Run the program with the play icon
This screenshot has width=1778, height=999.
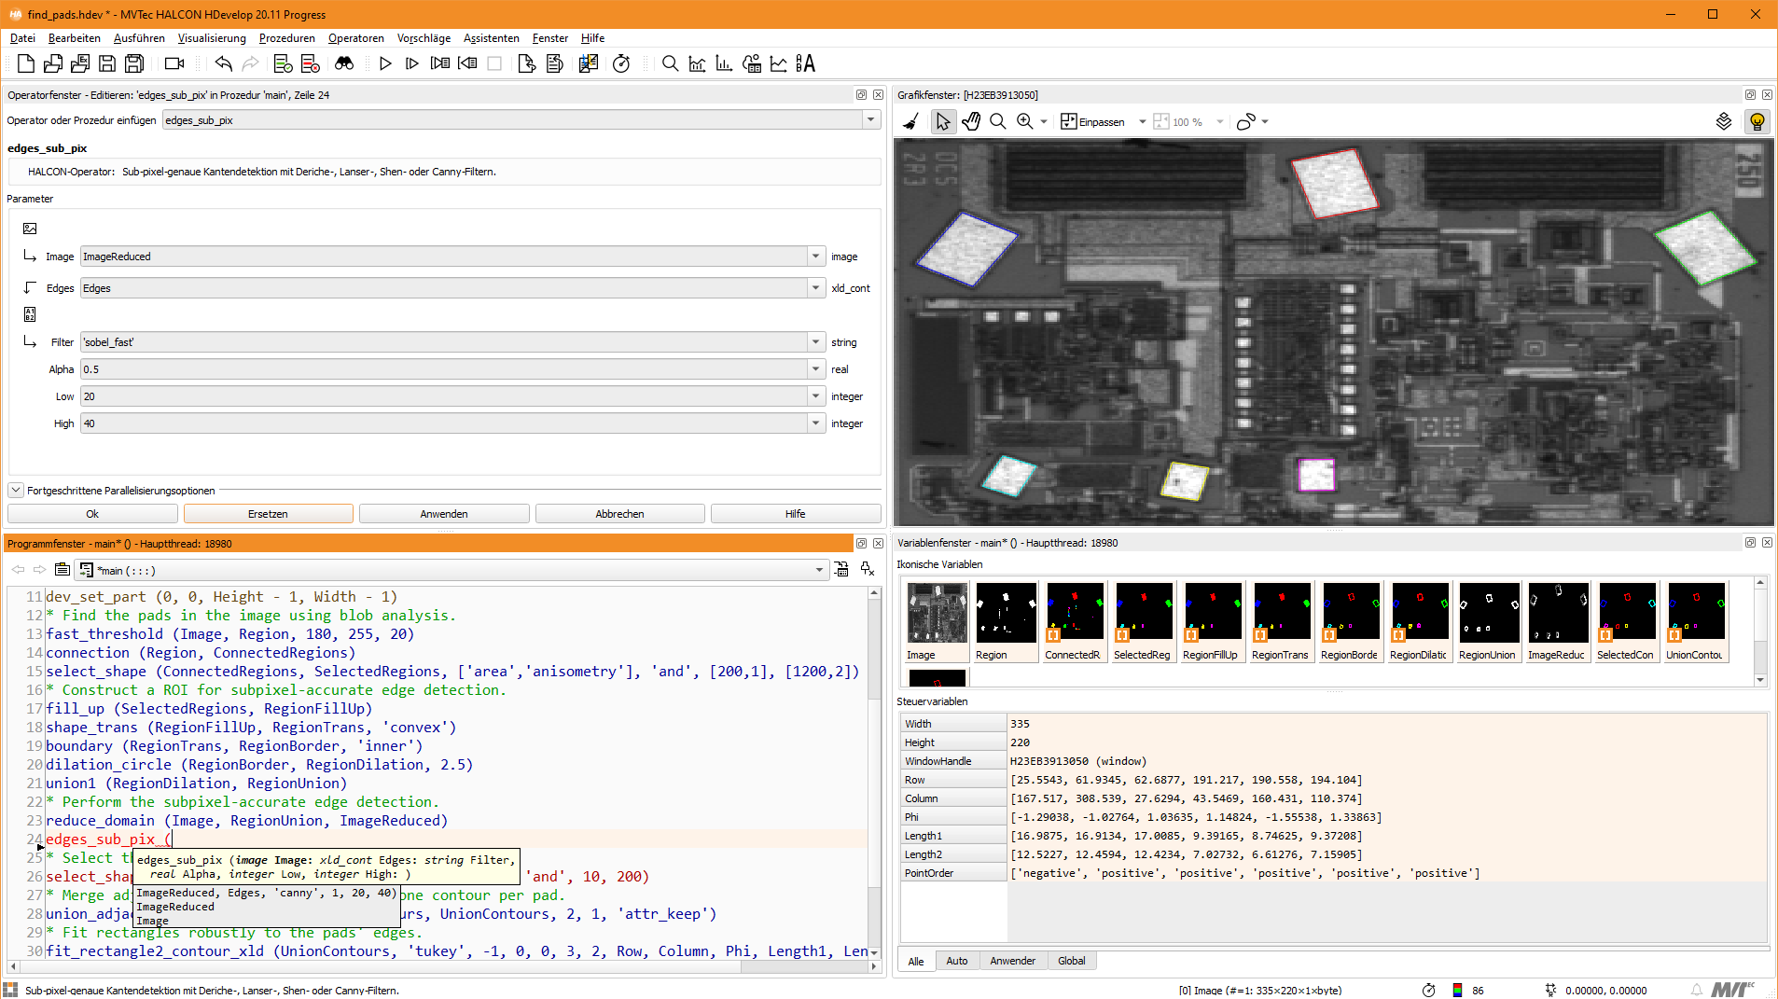(x=385, y=63)
